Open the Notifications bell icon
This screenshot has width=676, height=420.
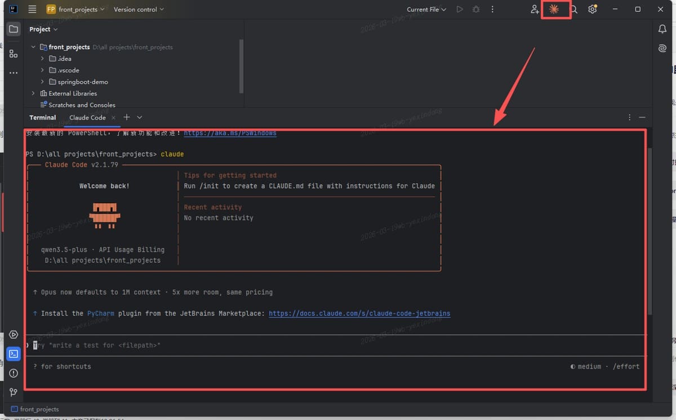(662, 29)
